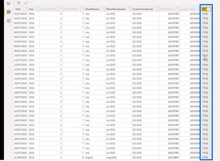220x161 pixels.
Task: Click 20150700 cell in the 06/07/2015 row
Action: pos(169,37)
